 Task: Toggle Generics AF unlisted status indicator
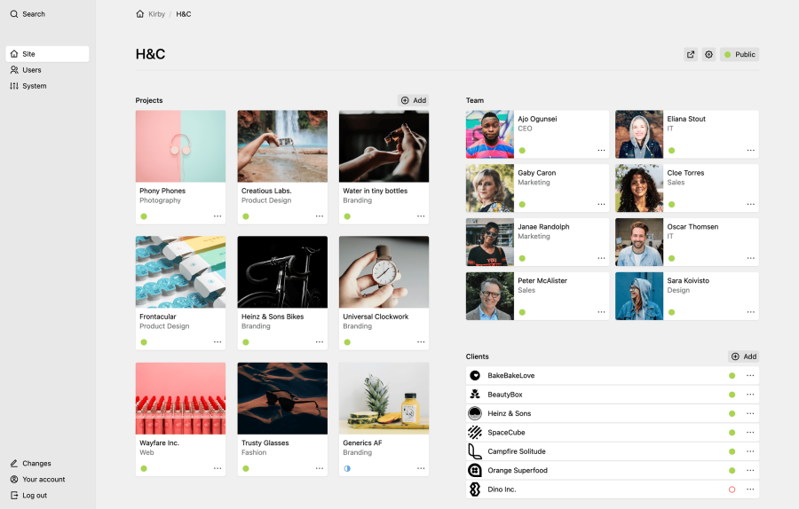tap(347, 468)
